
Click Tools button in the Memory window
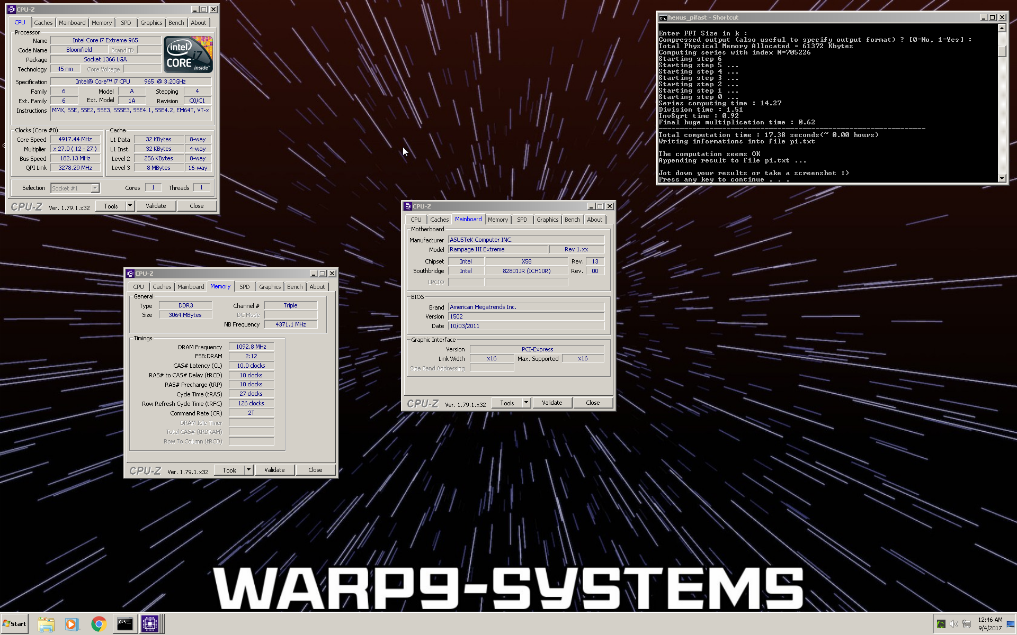[x=229, y=470]
